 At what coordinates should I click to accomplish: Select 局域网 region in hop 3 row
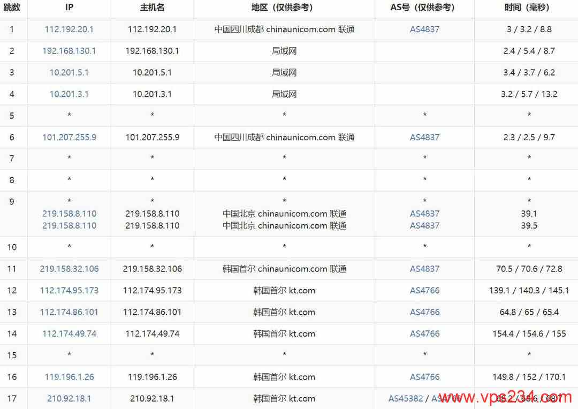tap(284, 72)
